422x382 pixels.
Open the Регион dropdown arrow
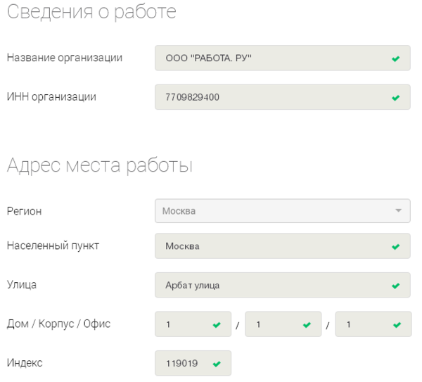tap(398, 210)
